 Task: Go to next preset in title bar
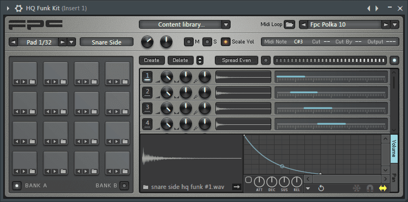[x=377, y=8]
